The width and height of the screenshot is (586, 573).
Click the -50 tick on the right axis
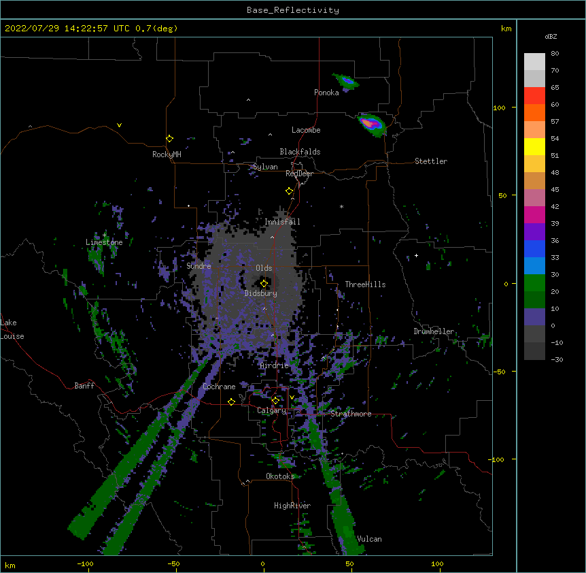tap(499, 372)
